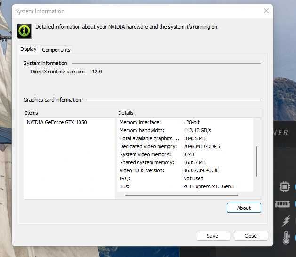
Task: Click the 16357 MB value
Action: click(x=194, y=162)
